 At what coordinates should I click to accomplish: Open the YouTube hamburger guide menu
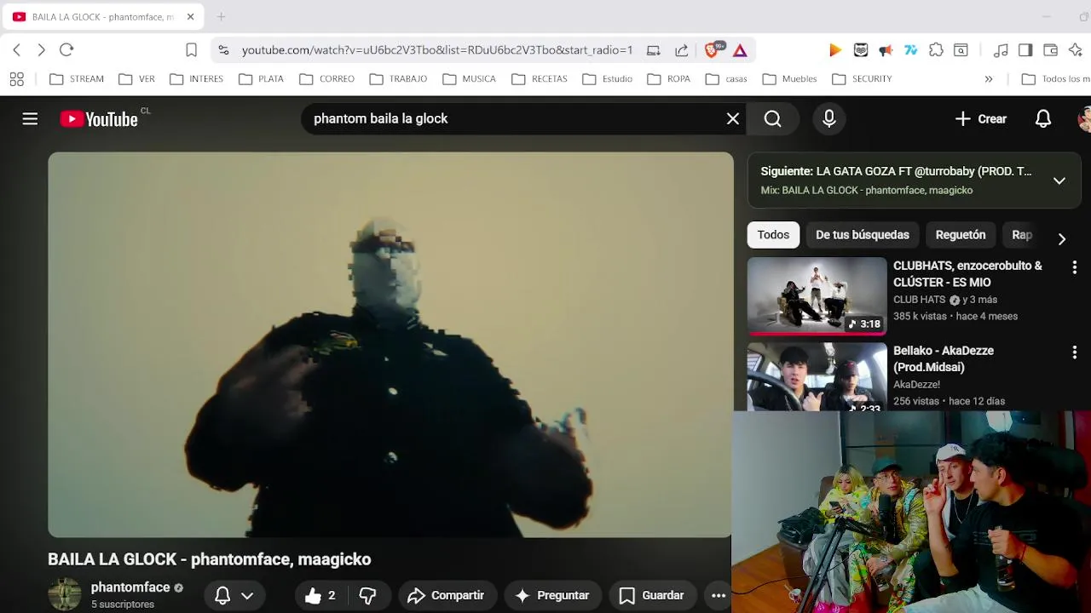pyautogui.click(x=30, y=119)
